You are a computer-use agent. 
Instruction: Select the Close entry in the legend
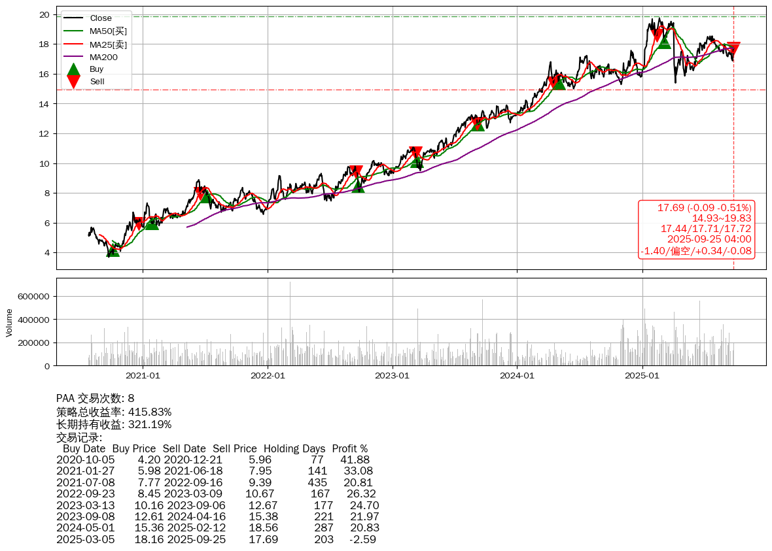pyautogui.click(x=100, y=18)
